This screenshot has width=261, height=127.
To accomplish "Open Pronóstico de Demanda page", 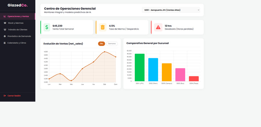I will pyautogui.click(x=17, y=36).
